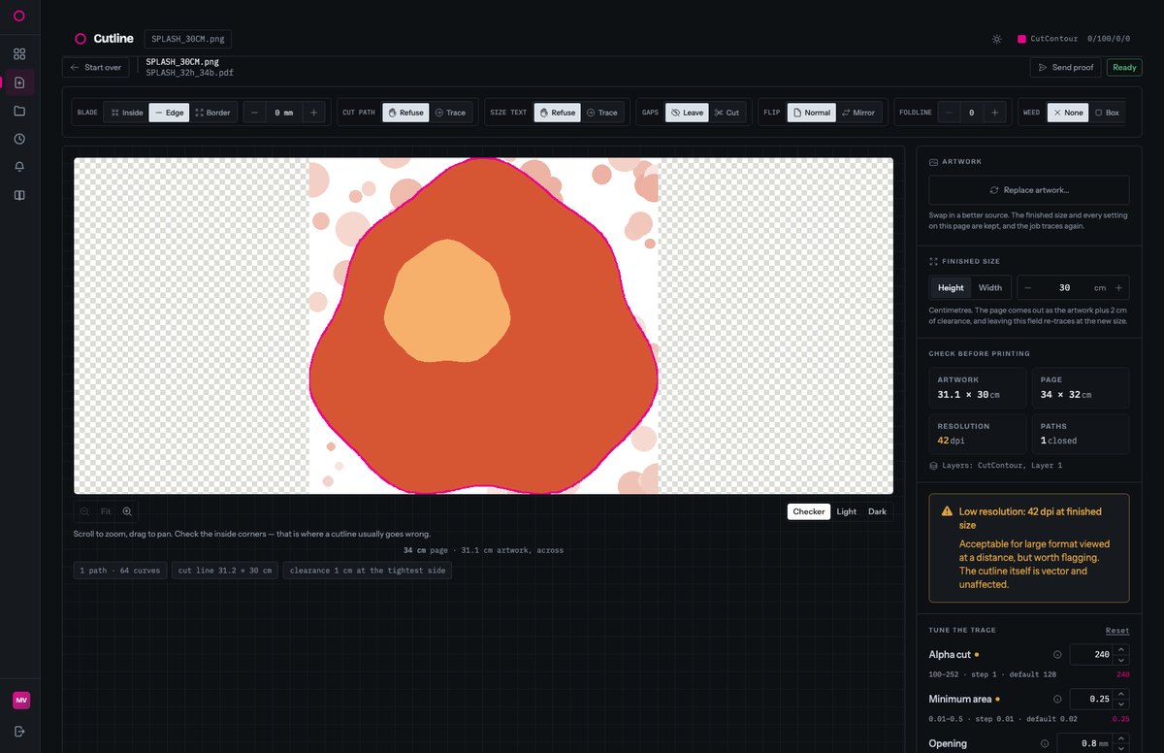The height and width of the screenshot is (753, 1164).
Task: Open the folder icon in left sidebar
Action: tap(19, 111)
